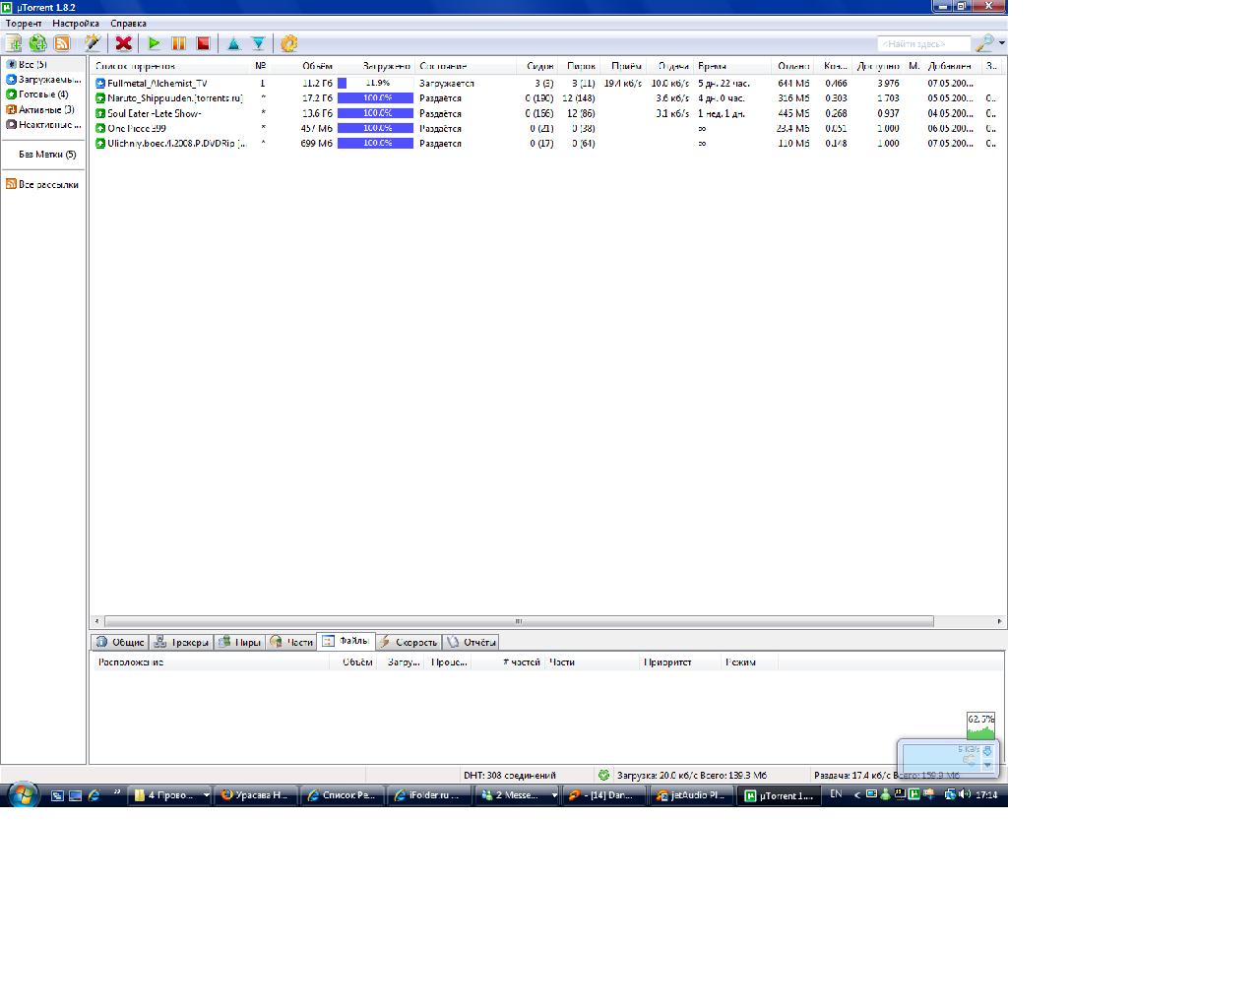Click the 62.5% graph gadget

(x=980, y=725)
